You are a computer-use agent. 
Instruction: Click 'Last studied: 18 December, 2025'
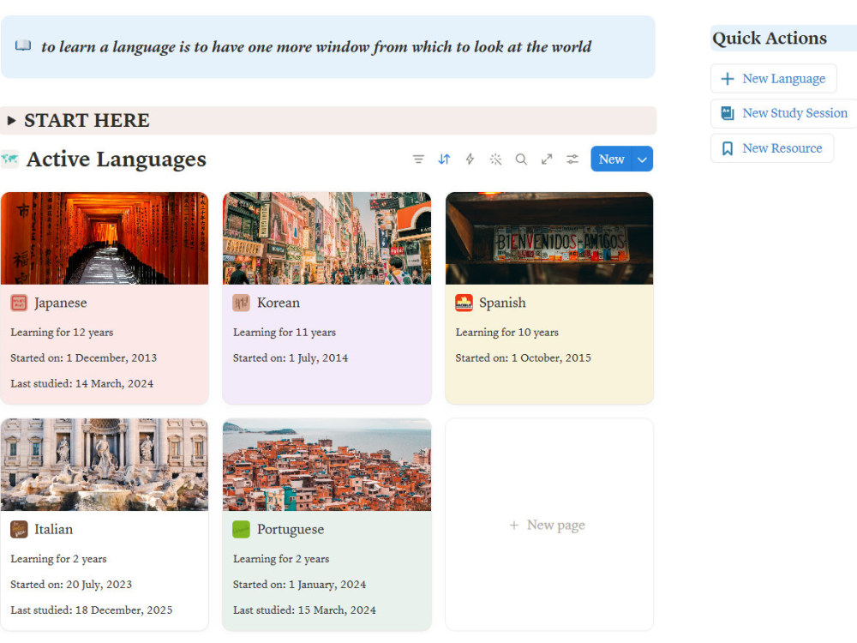[x=92, y=610]
